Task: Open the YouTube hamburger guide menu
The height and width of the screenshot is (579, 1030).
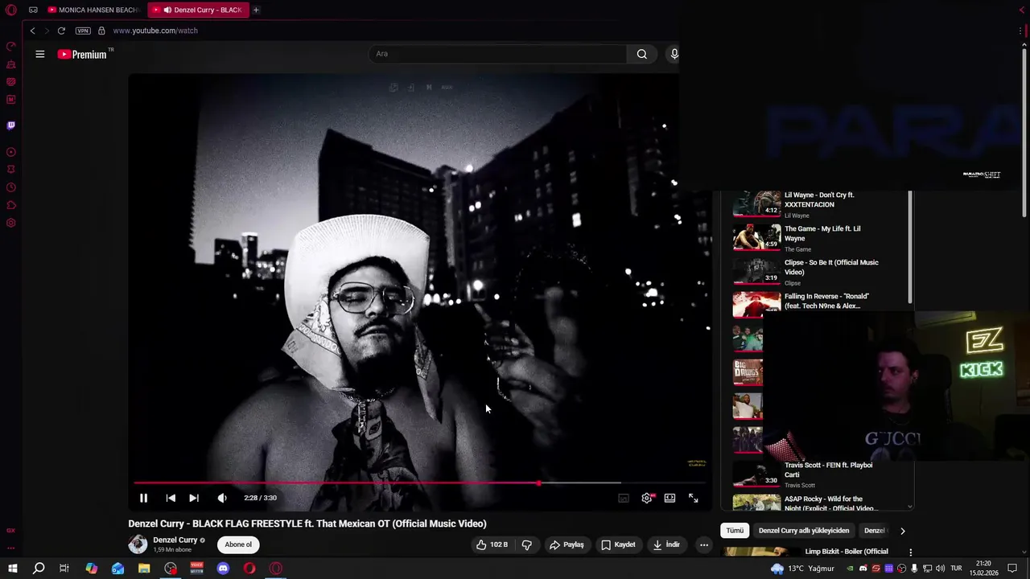Action: click(39, 54)
